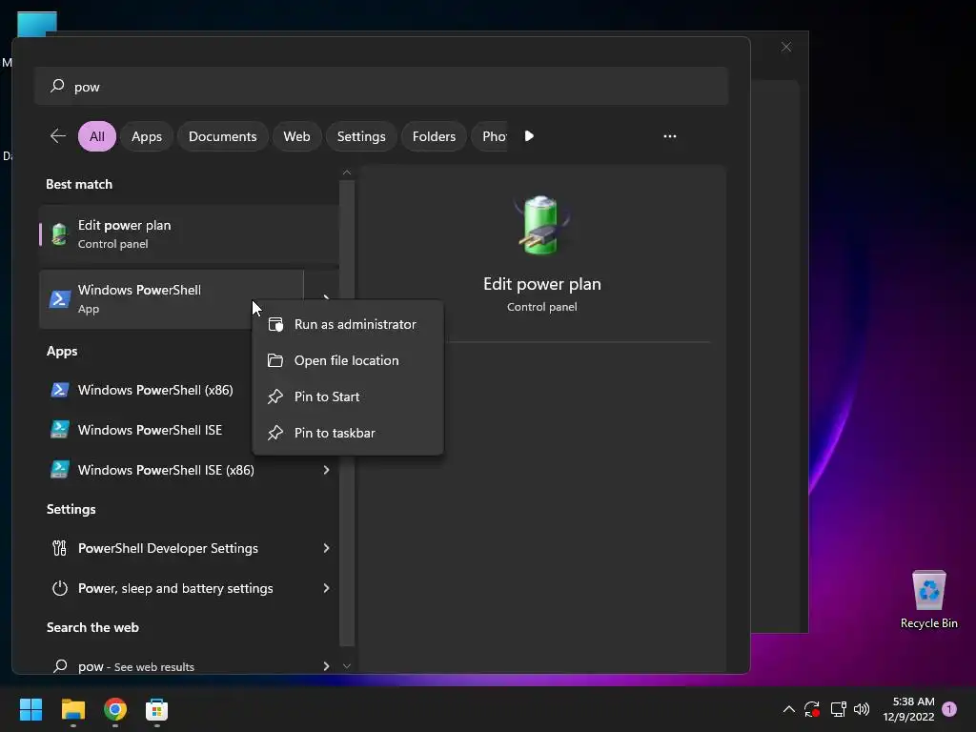Close the background window with X
This screenshot has height=732, width=976.
[x=786, y=48]
